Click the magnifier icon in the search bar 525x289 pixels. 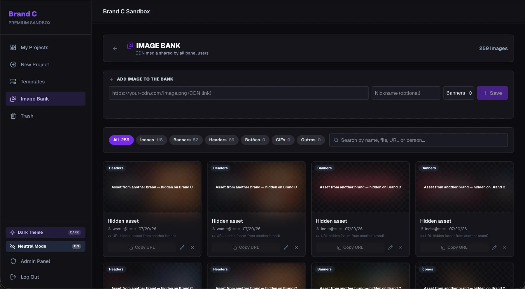tap(336, 140)
